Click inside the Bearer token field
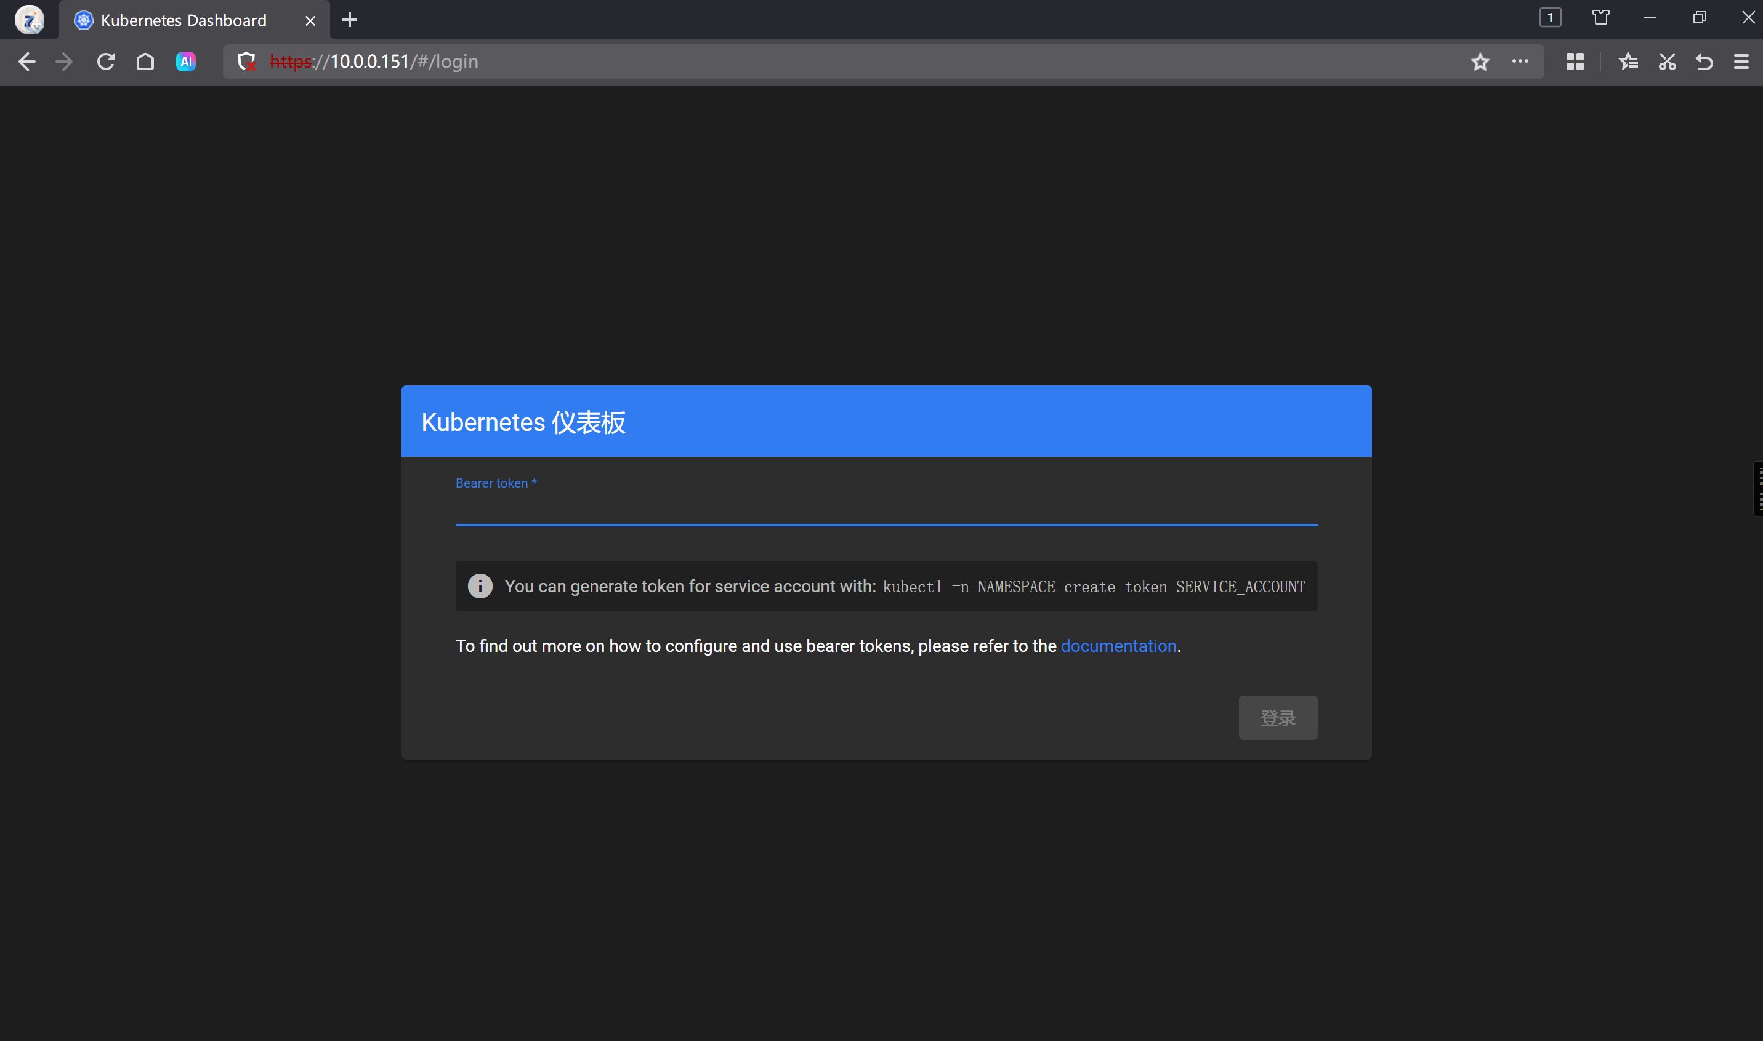This screenshot has height=1041, width=1763. pyautogui.click(x=886, y=509)
